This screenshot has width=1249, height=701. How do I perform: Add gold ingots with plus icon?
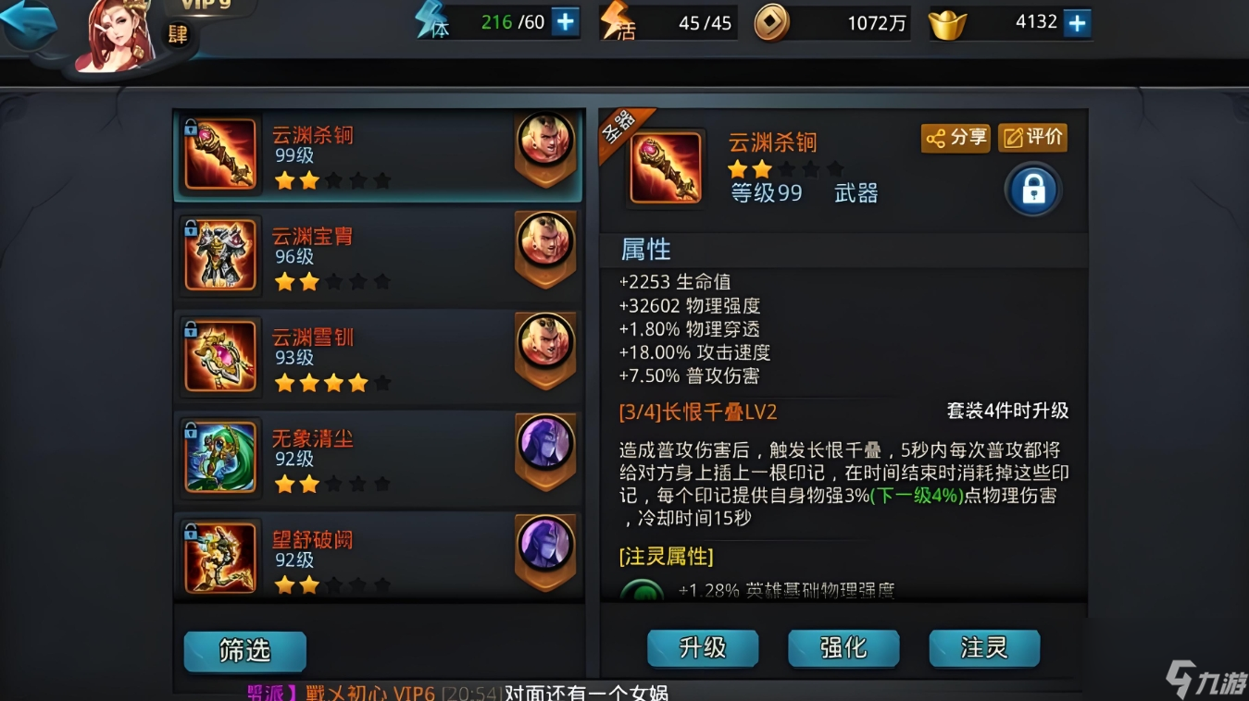[1076, 22]
